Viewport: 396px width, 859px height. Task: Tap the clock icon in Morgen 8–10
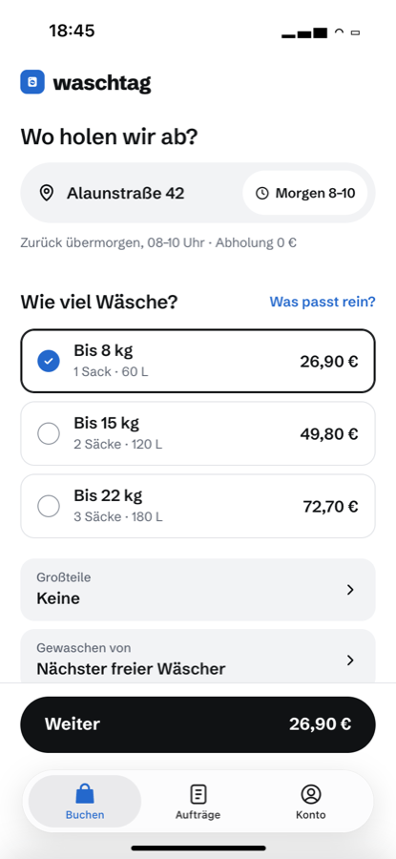pos(262,193)
